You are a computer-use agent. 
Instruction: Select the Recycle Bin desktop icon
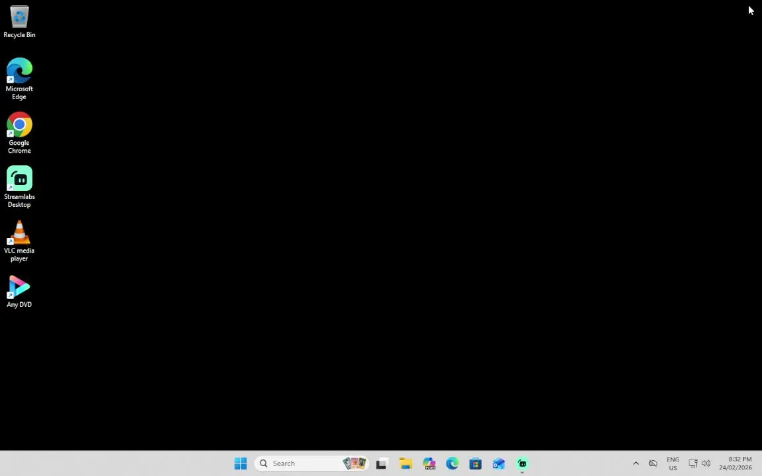pos(19,22)
